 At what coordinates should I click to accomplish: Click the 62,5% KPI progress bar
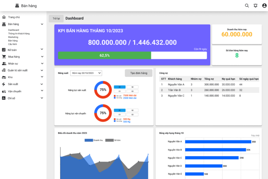(133, 55)
